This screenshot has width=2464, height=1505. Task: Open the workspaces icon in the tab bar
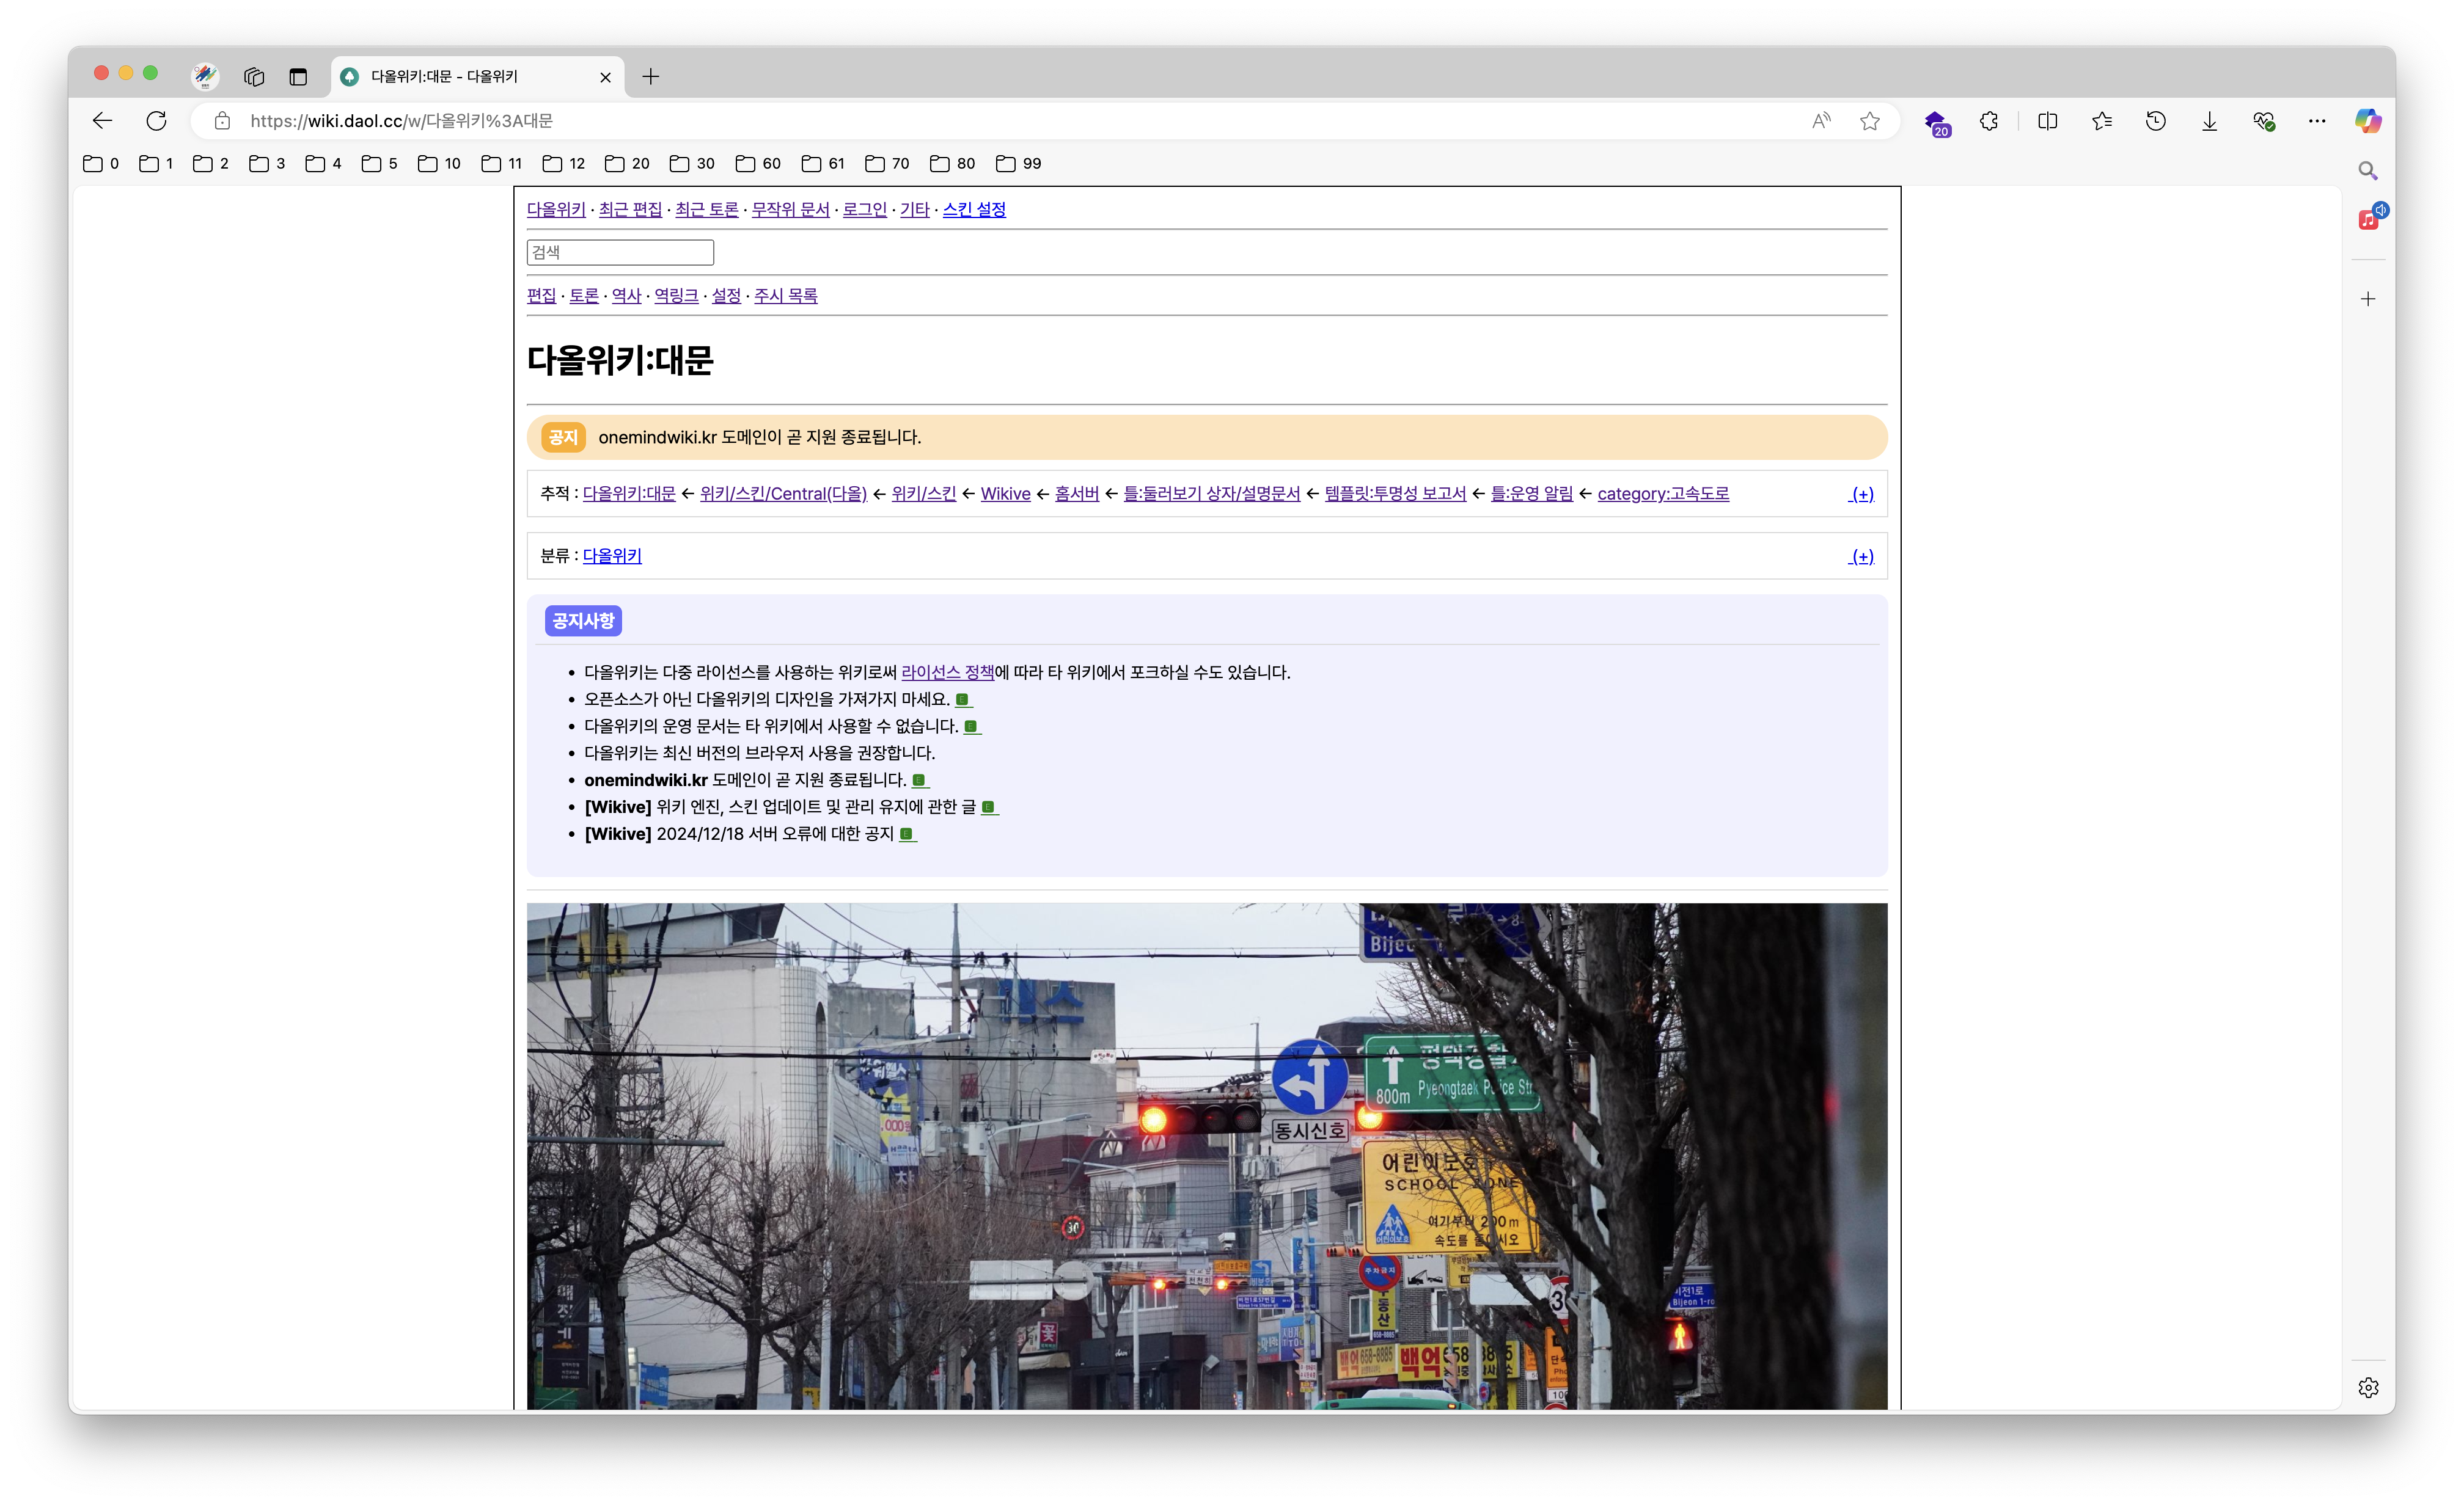tap(254, 76)
